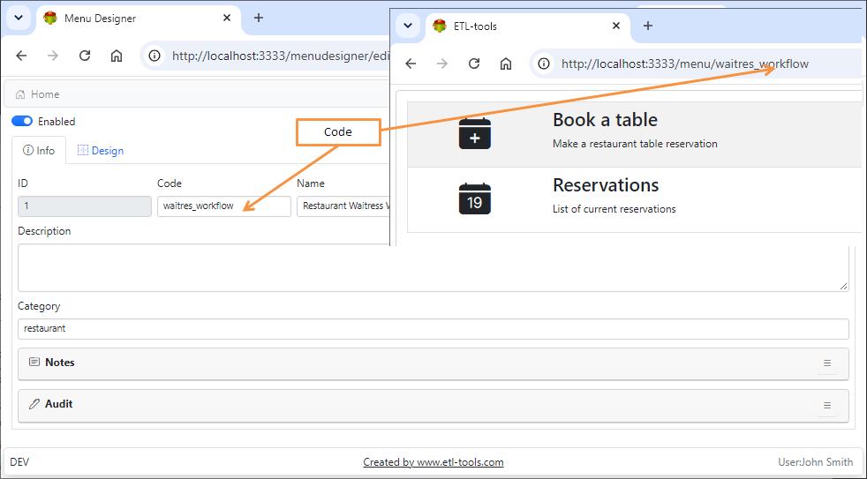867x479 pixels.
Task: Click site info icon in Menu Designer address bar
Action: coord(155,56)
